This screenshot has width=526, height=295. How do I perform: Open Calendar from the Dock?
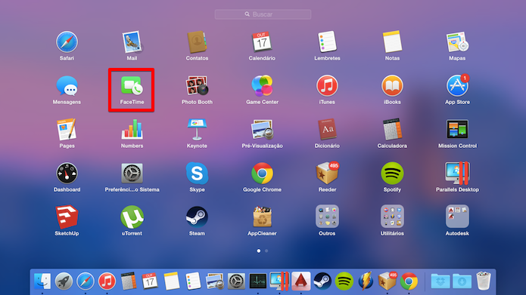coord(150,281)
